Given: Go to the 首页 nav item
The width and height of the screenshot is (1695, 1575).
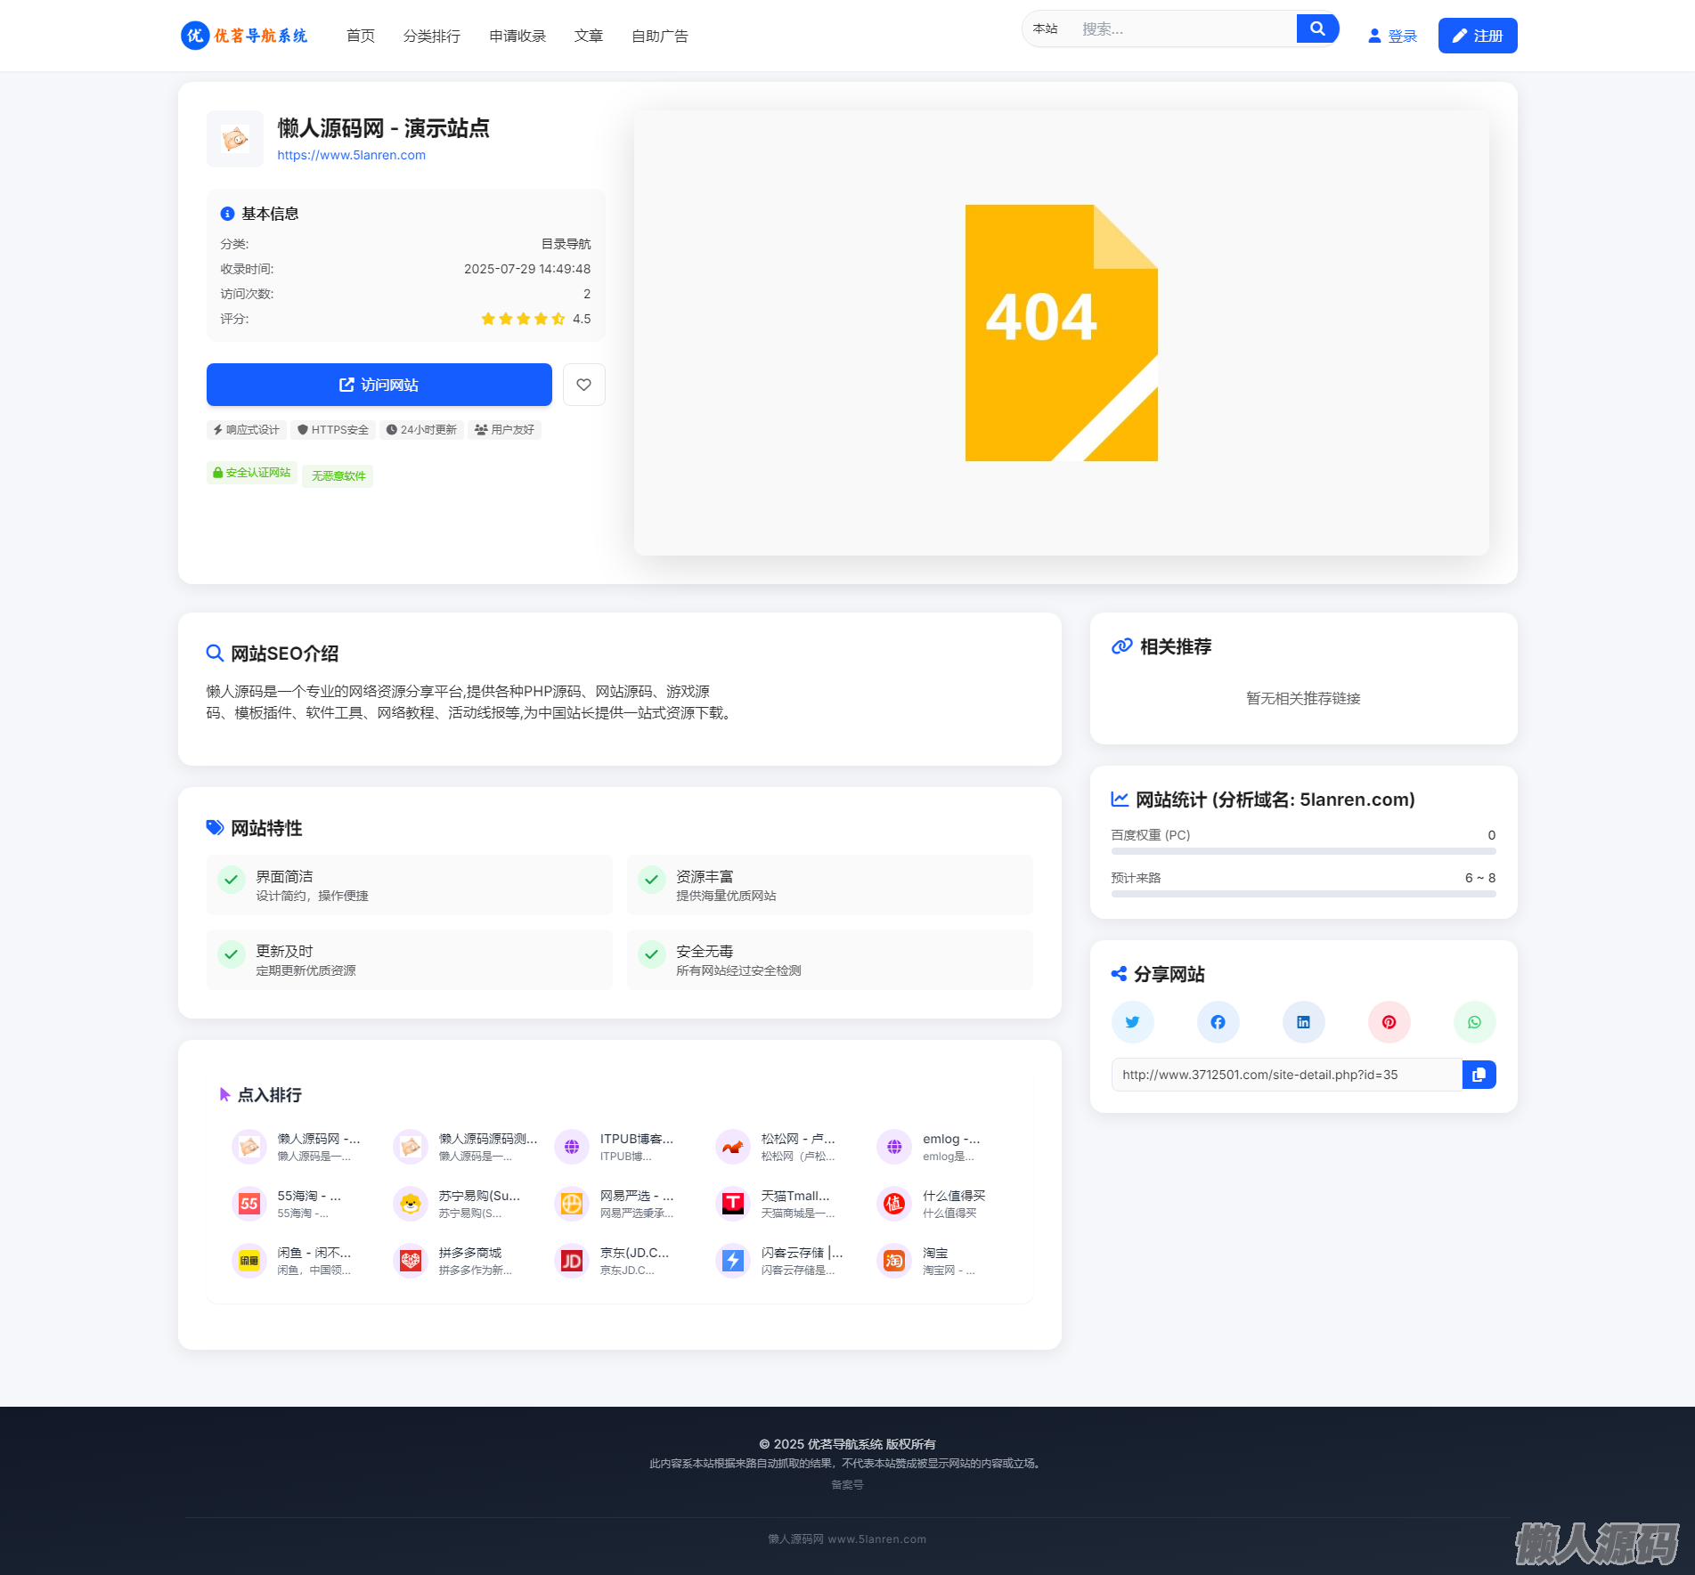Looking at the screenshot, I should (361, 36).
